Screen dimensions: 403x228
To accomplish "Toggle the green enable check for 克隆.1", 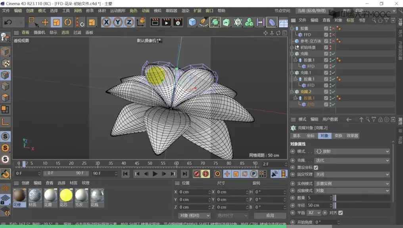I will click(x=333, y=73).
